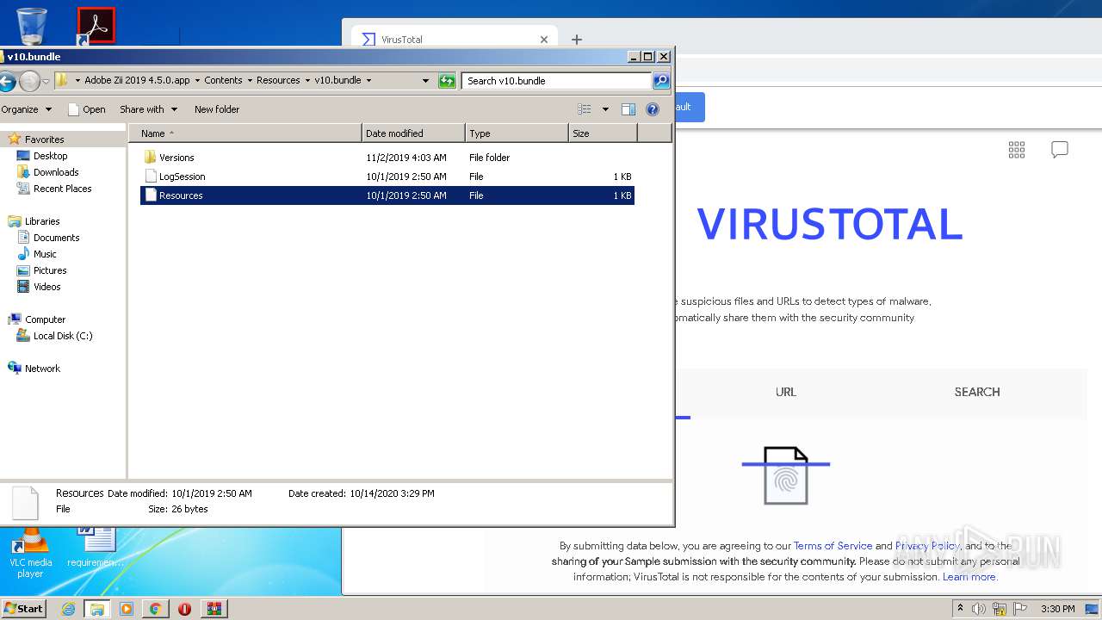Sort by the Size column header
Screen dimensions: 1102x620
[603, 133]
